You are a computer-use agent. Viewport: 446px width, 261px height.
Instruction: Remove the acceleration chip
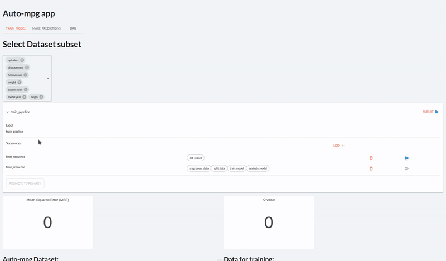pyautogui.click(x=26, y=90)
